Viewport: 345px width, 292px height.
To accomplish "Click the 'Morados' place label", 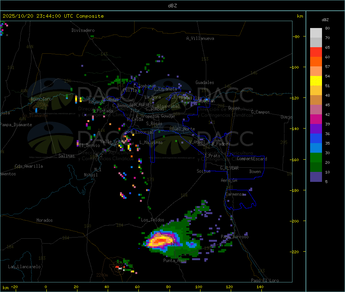I will click(x=44, y=220).
